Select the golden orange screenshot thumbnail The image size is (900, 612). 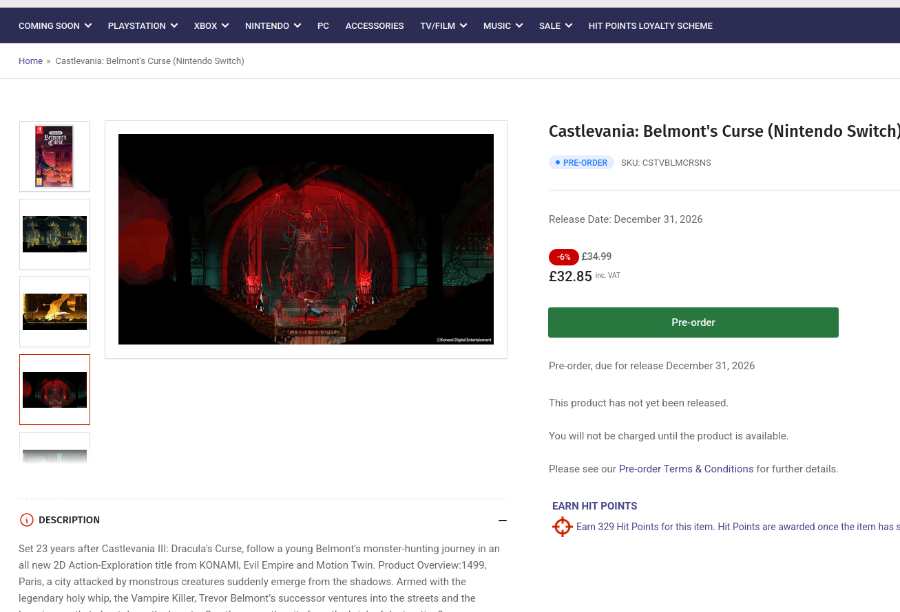tap(54, 312)
